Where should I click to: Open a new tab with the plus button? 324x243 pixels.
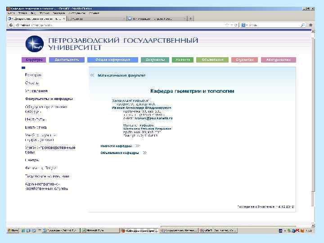pos(190,18)
